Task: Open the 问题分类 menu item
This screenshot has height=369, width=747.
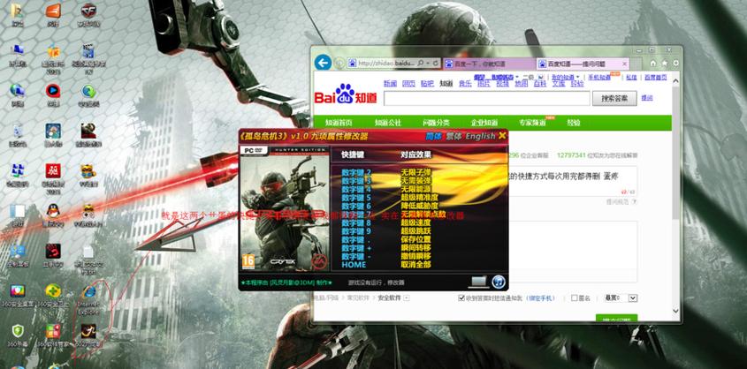Action: 436,123
